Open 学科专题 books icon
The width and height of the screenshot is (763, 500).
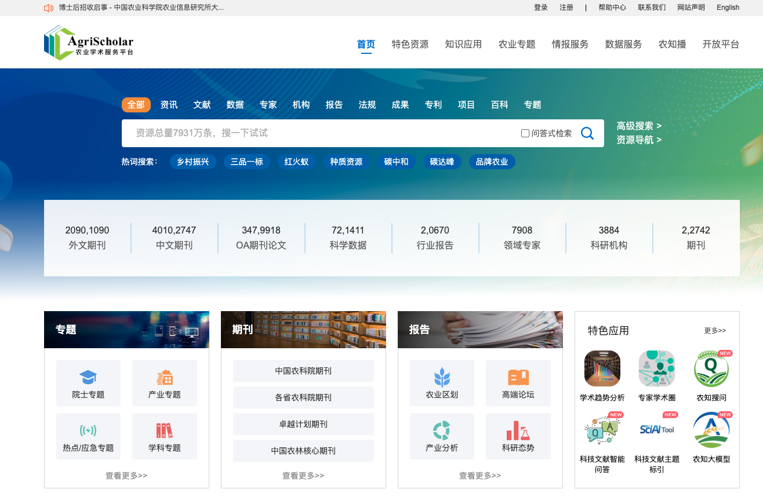[165, 430]
